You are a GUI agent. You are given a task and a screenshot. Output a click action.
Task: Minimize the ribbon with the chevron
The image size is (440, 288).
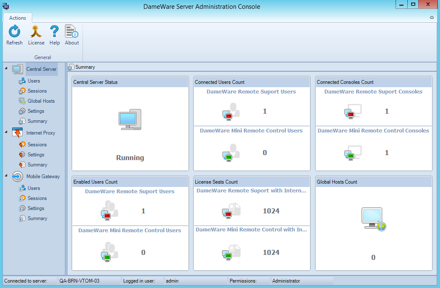pos(432,18)
